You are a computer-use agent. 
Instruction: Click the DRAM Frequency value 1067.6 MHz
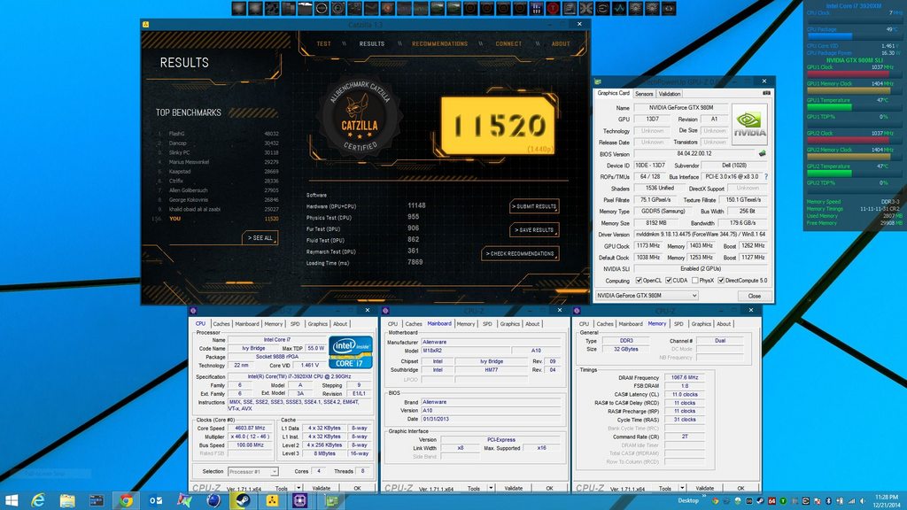tap(685, 377)
